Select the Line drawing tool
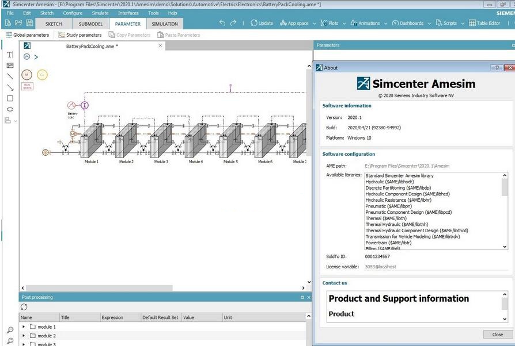The image size is (515, 346). click(x=10, y=76)
